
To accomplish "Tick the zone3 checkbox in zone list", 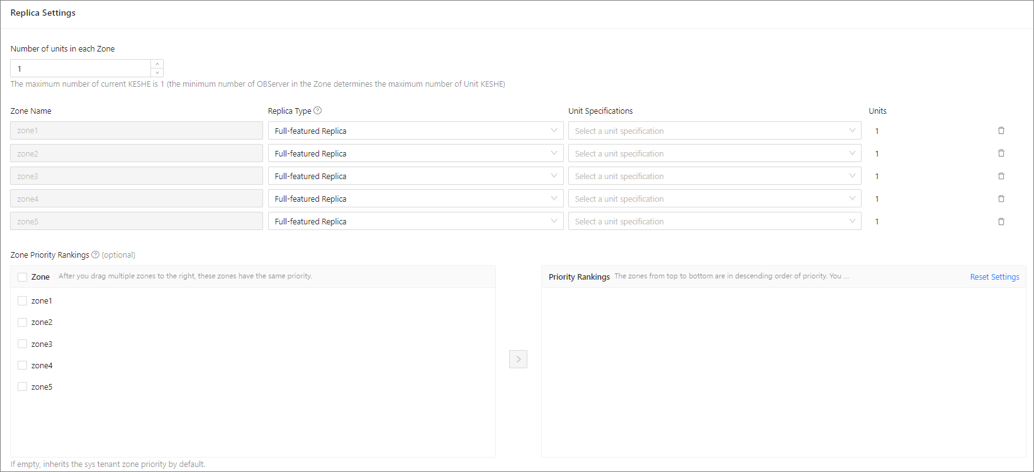I will pyautogui.click(x=23, y=344).
